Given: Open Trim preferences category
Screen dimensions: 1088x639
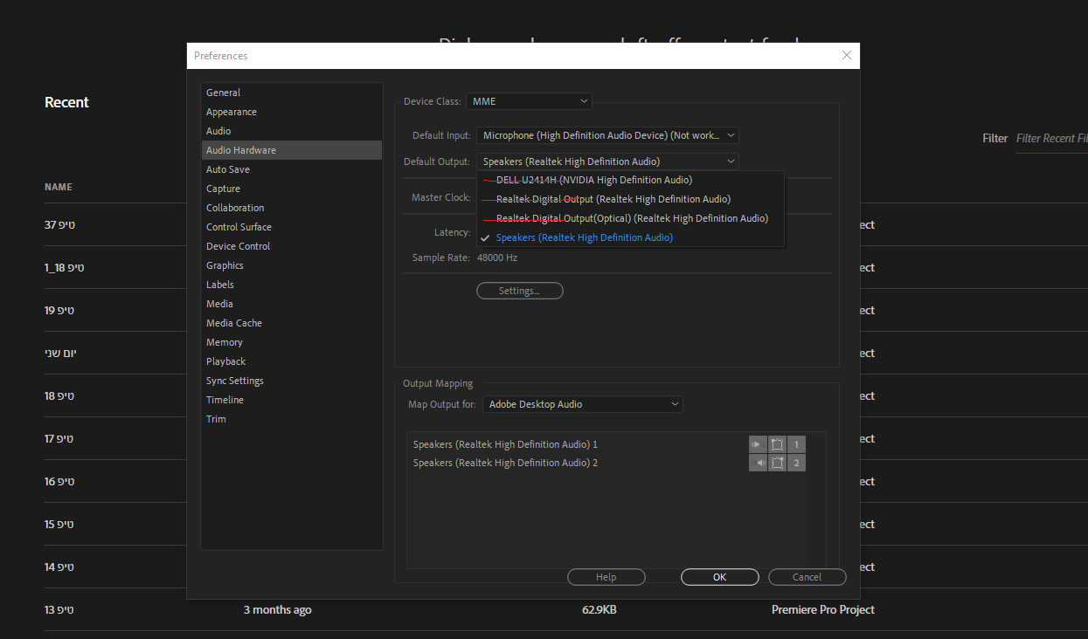Looking at the screenshot, I should point(292,419).
